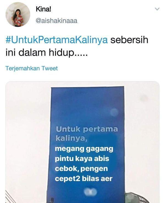Select the display name Kina!
The image size is (165, 203).
click(43, 9)
